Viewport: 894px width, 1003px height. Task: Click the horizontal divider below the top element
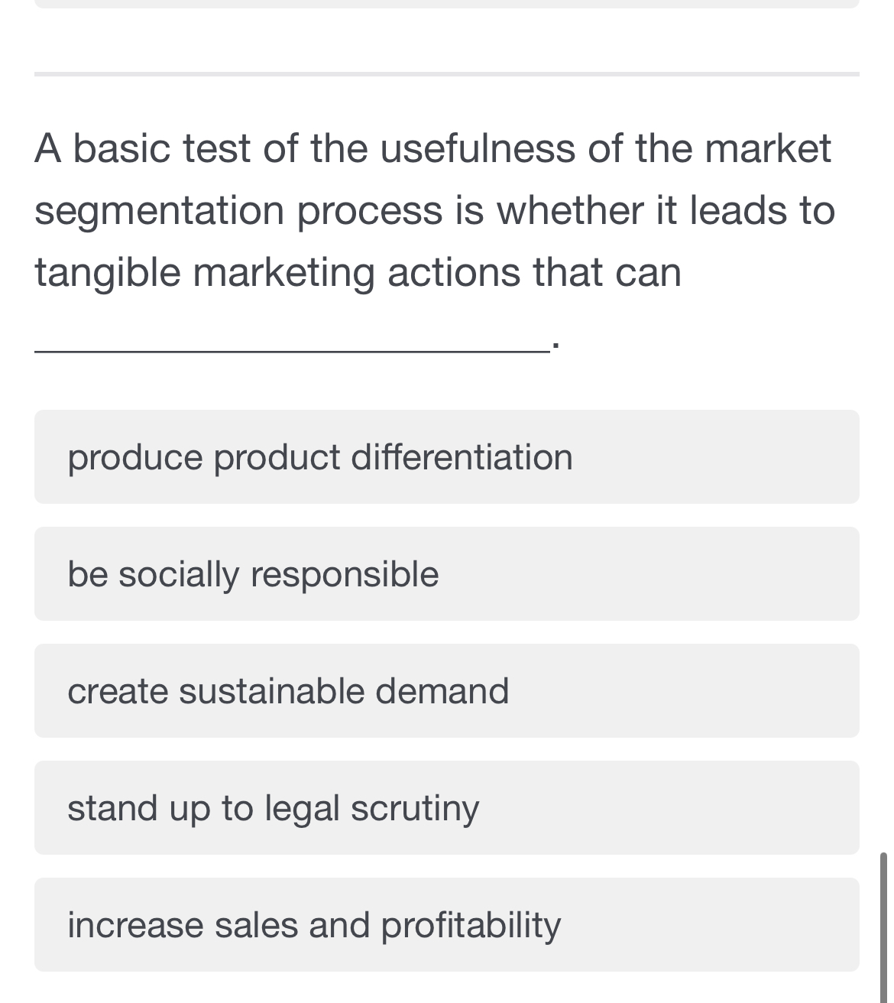click(447, 73)
